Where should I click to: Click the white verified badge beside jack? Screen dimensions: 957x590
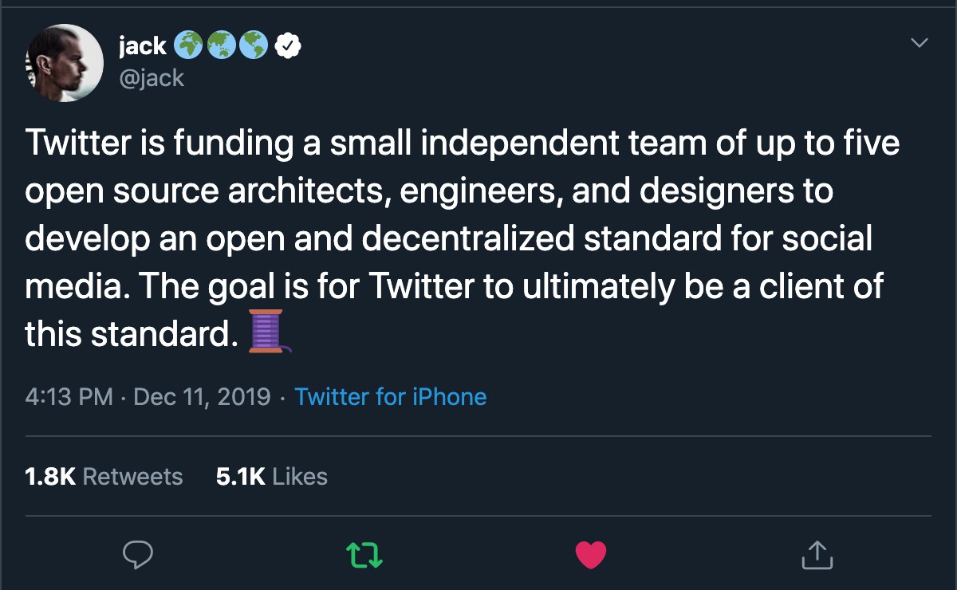coord(286,47)
